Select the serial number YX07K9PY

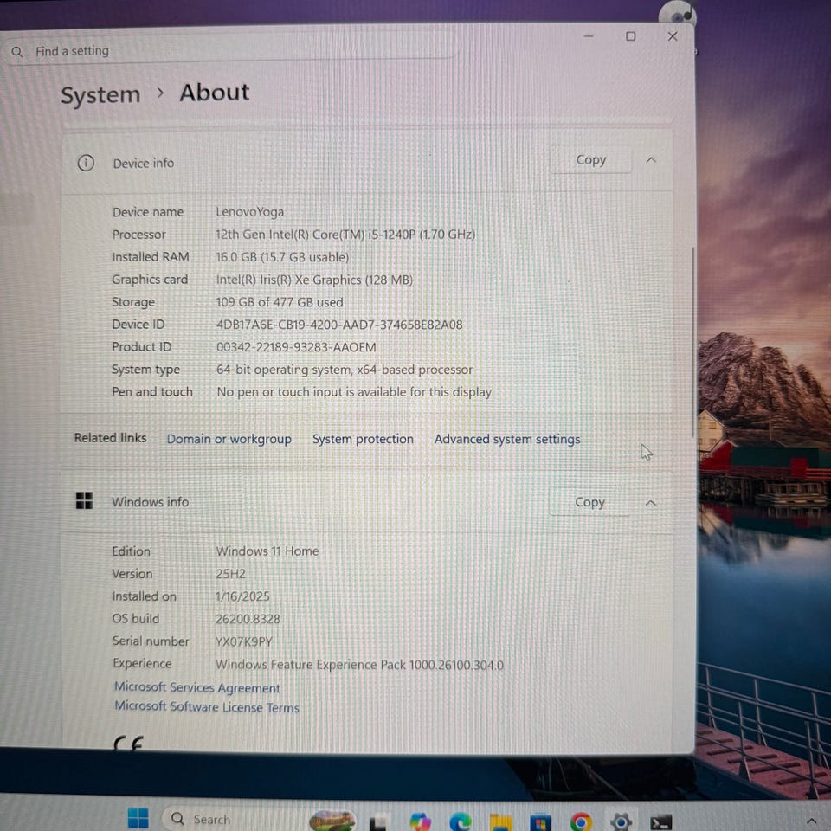tap(243, 641)
